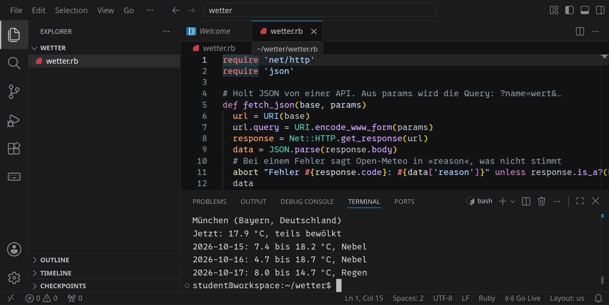
Task: Change language mode from Ruby
Action: pyautogui.click(x=487, y=298)
